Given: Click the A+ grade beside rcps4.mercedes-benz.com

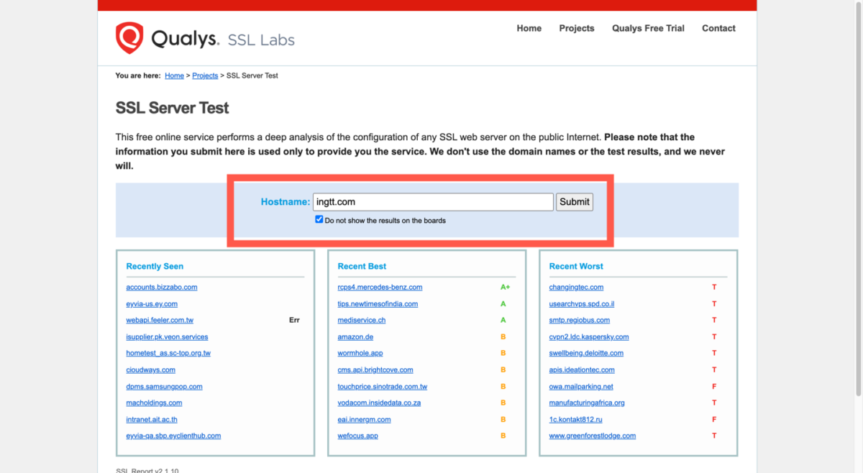Looking at the screenshot, I should click(506, 287).
